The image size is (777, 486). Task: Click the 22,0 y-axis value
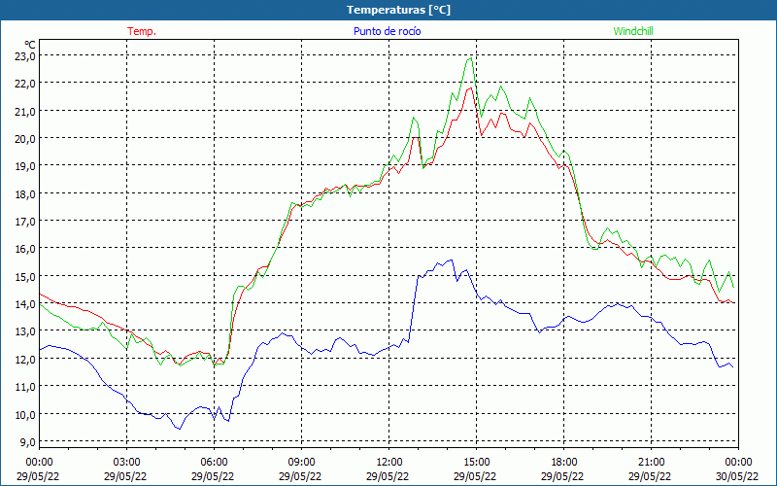25,84
